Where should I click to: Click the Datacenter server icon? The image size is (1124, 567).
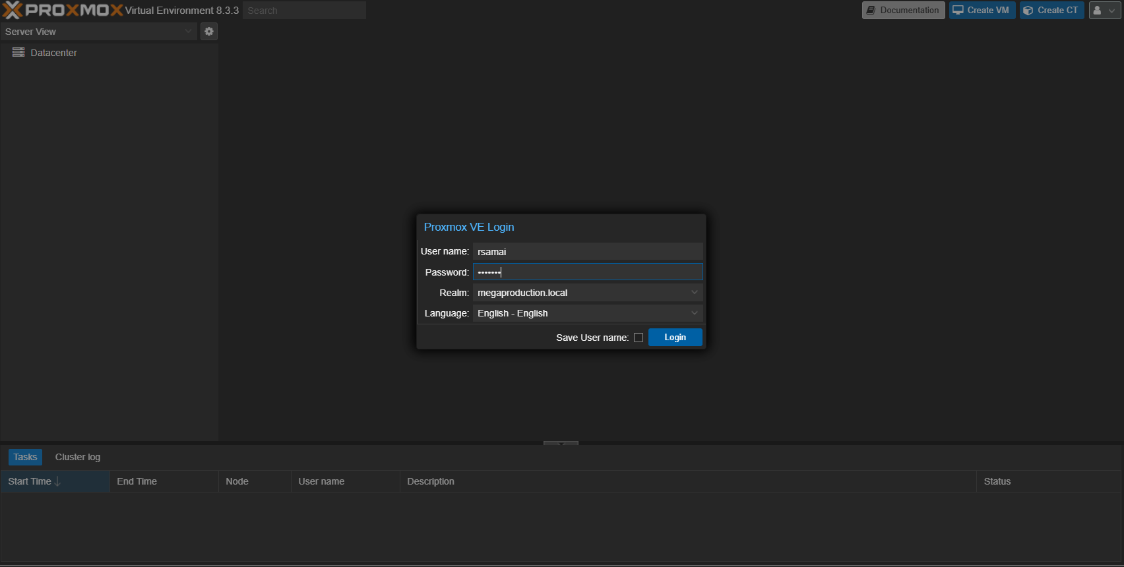18,53
